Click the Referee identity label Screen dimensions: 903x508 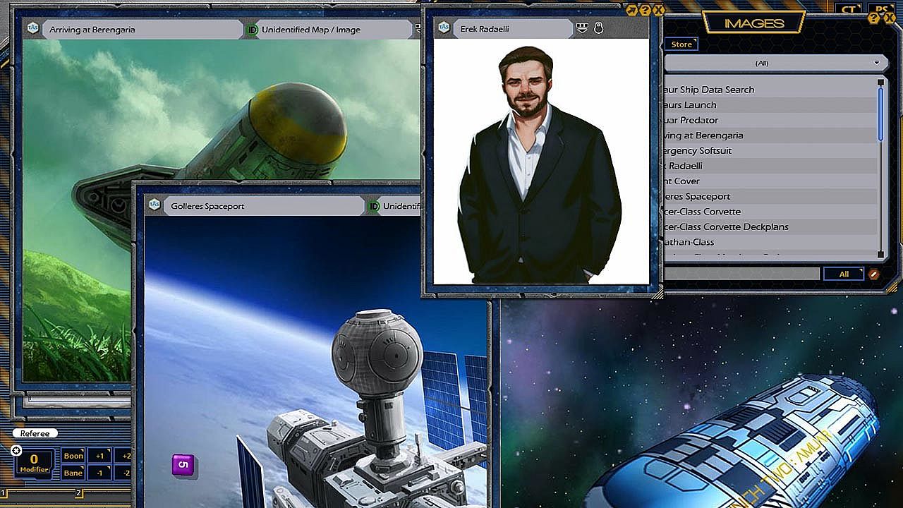point(35,433)
